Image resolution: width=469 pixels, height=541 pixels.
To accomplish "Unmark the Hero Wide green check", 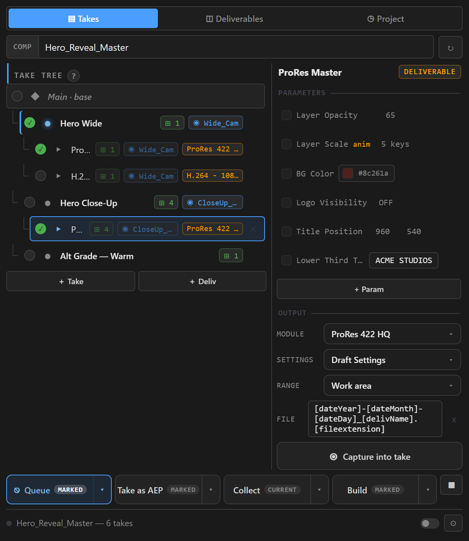I will (x=30, y=123).
